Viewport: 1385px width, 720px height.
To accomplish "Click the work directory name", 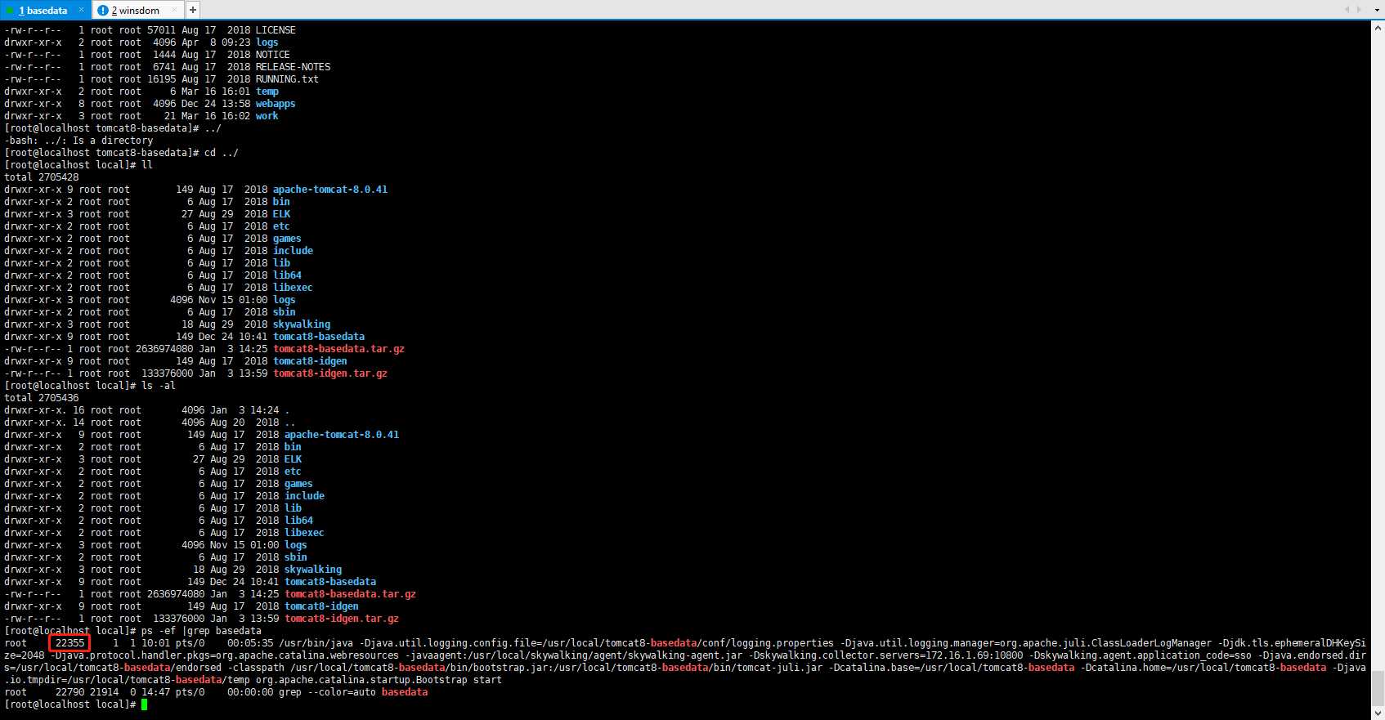I will (267, 116).
